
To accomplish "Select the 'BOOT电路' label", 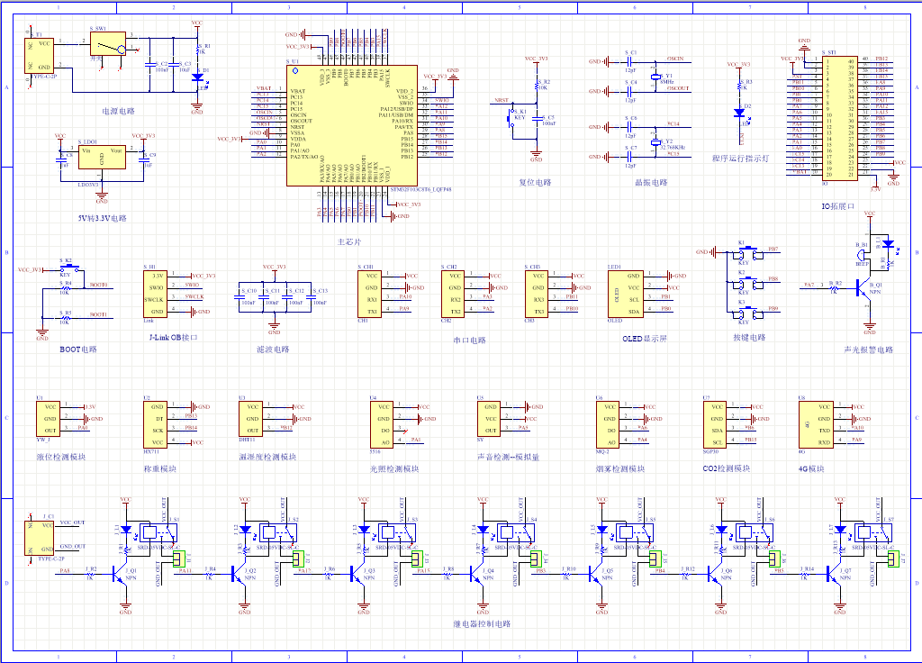I will pyautogui.click(x=78, y=350).
